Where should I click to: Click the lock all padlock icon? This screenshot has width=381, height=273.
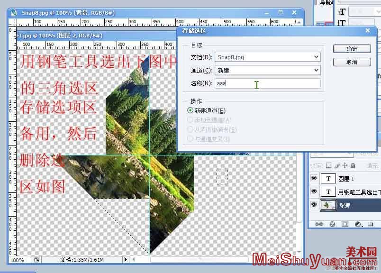pyautogui.click(x=353, y=165)
